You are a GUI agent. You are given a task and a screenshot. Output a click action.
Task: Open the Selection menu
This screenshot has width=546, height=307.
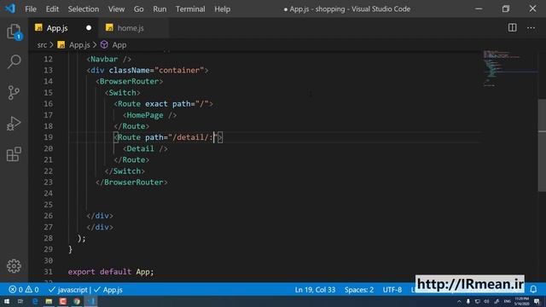coord(84,9)
